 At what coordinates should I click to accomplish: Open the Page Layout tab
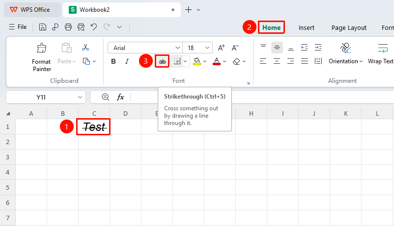[x=349, y=27]
